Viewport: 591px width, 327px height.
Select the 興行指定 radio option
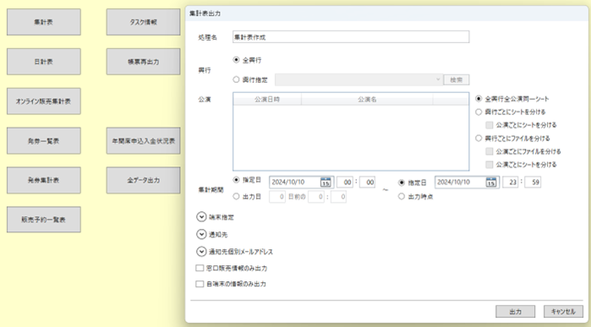click(237, 79)
